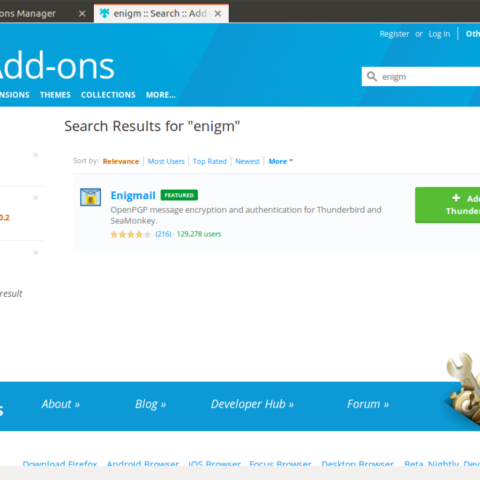Open the THEMES navigation item

click(55, 95)
